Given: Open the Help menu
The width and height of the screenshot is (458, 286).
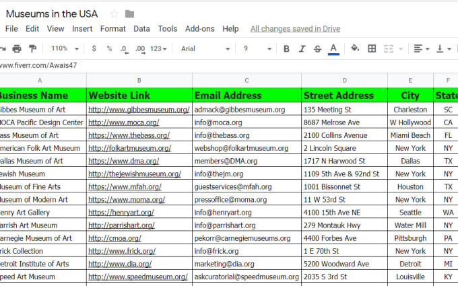Looking at the screenshot, I should (230, 28).
